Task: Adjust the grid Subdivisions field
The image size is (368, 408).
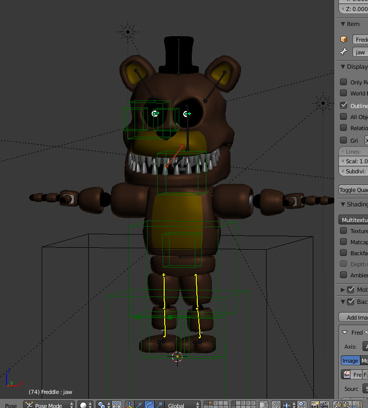Action: pyautogui.click(x=353, y=171)
